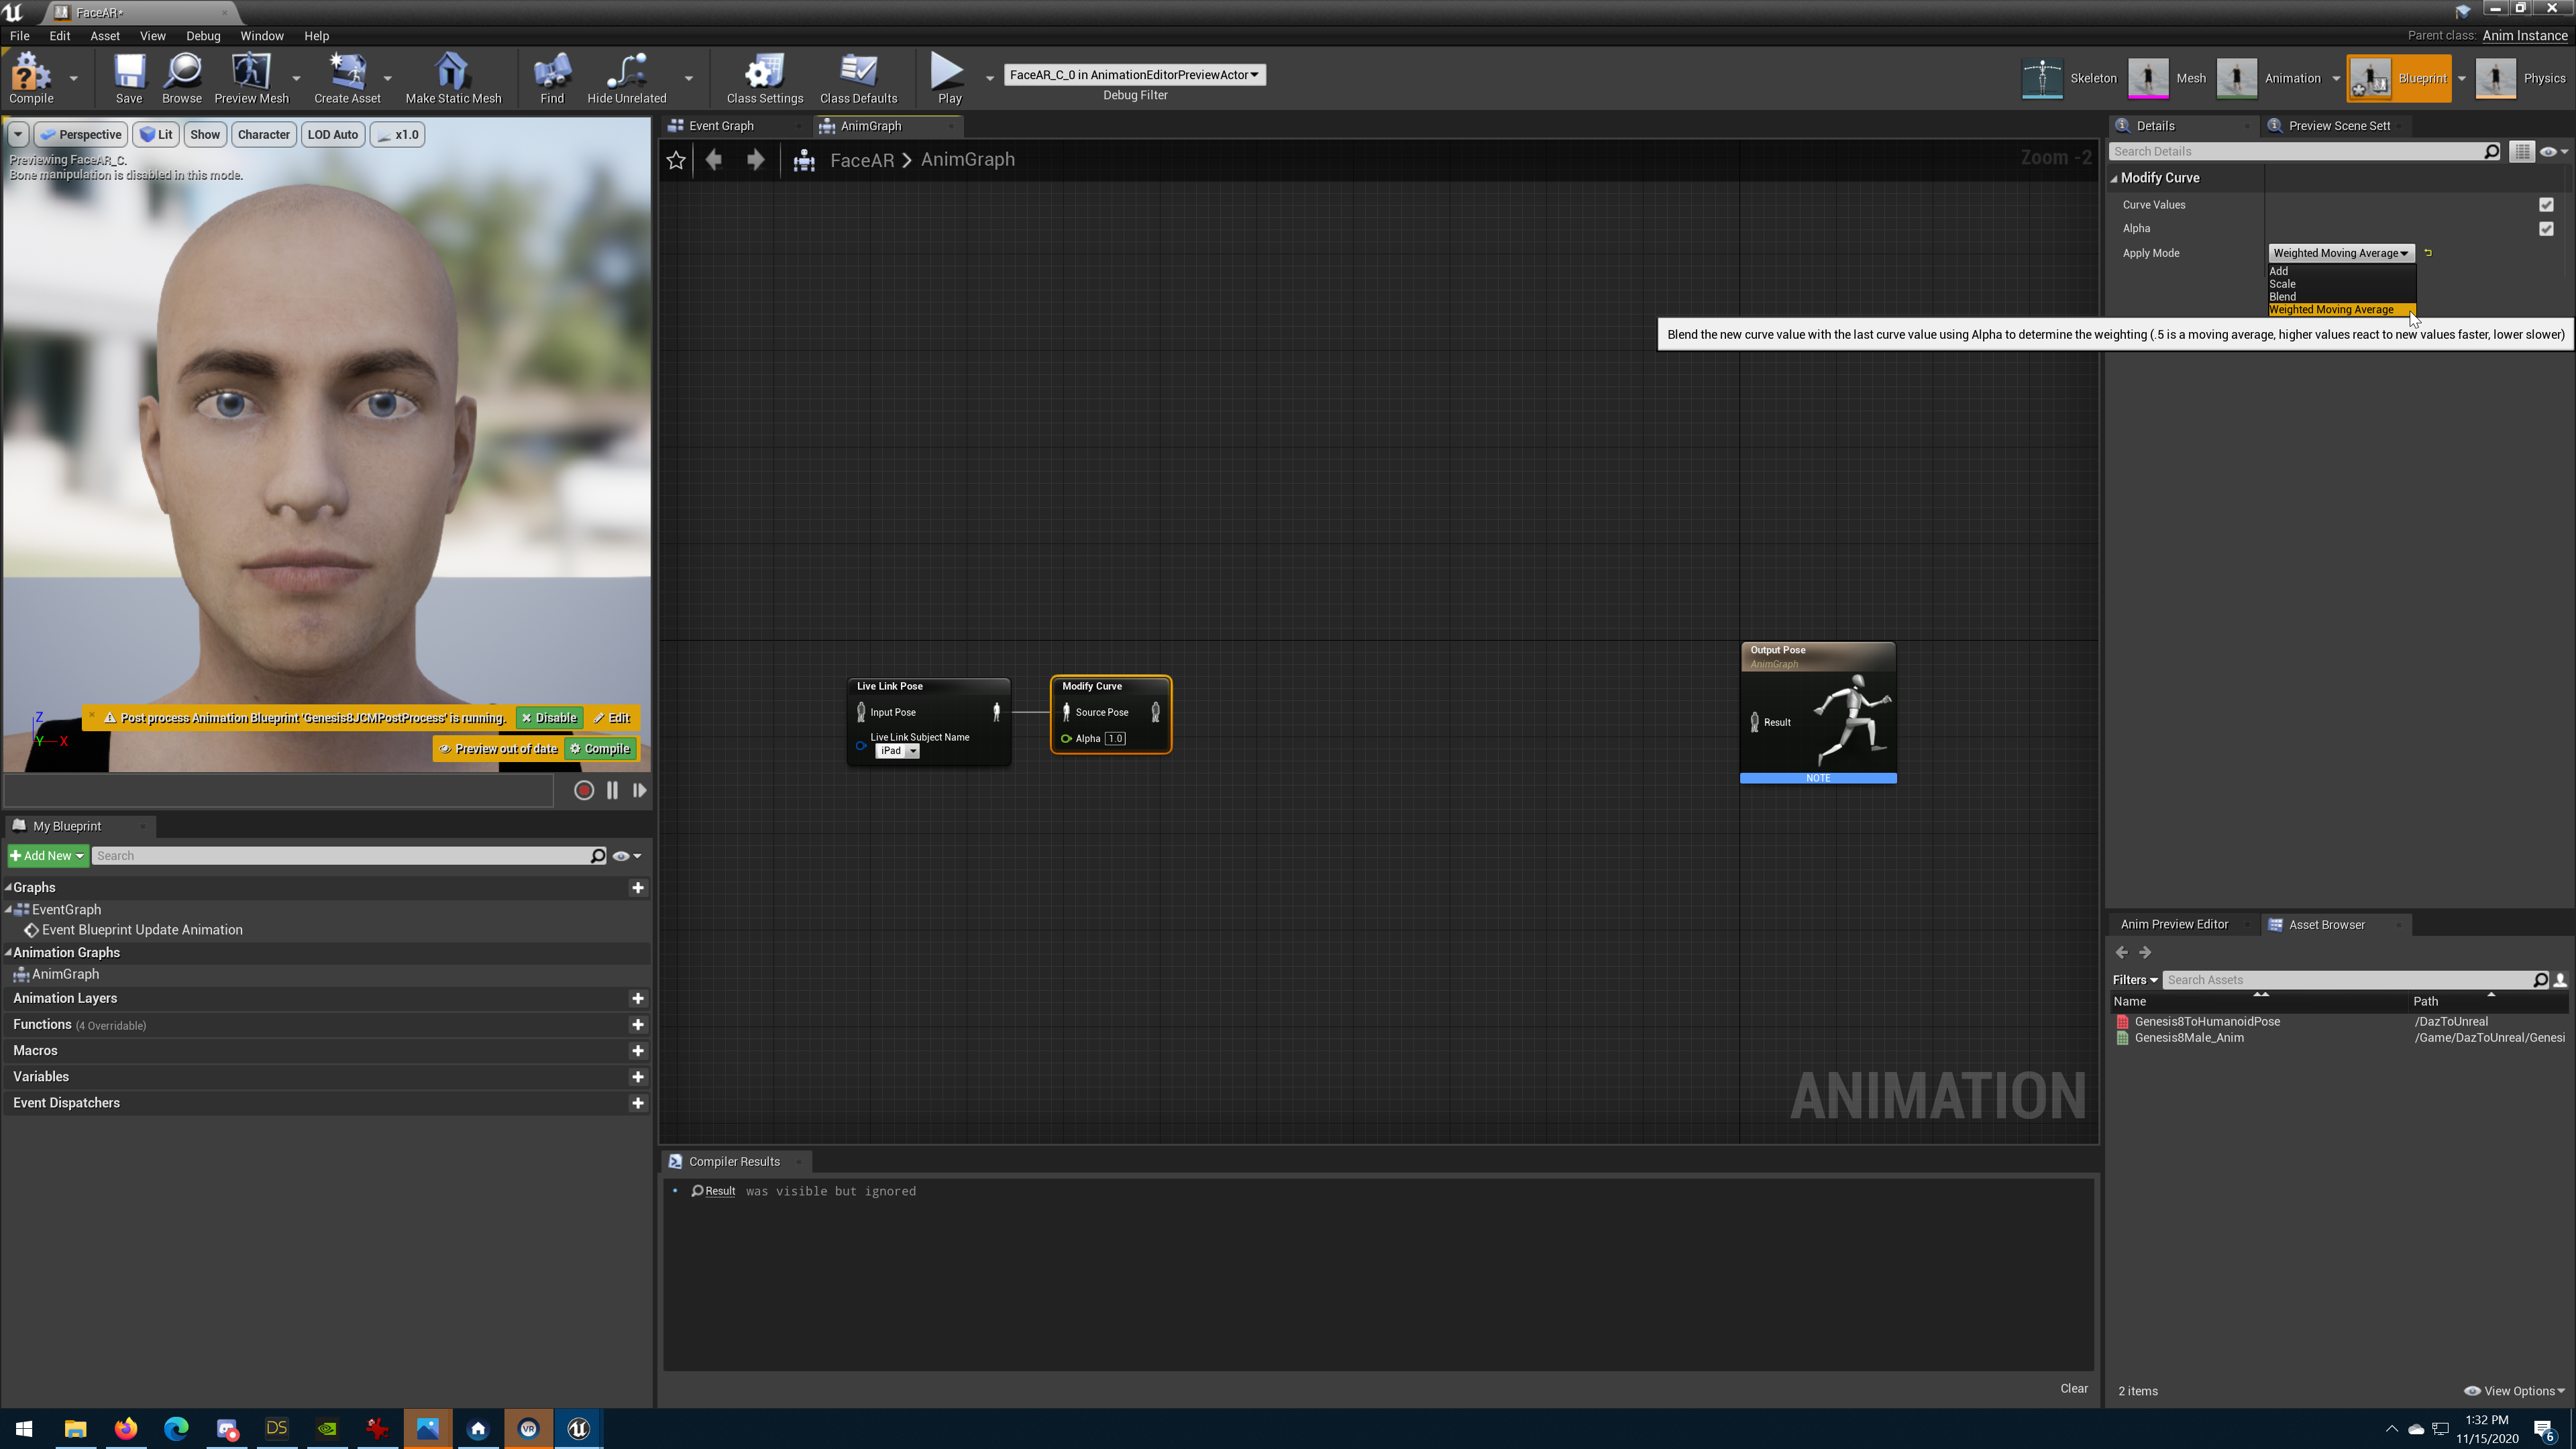
Task: Navigate back in graph history
Action: (714, 160)
